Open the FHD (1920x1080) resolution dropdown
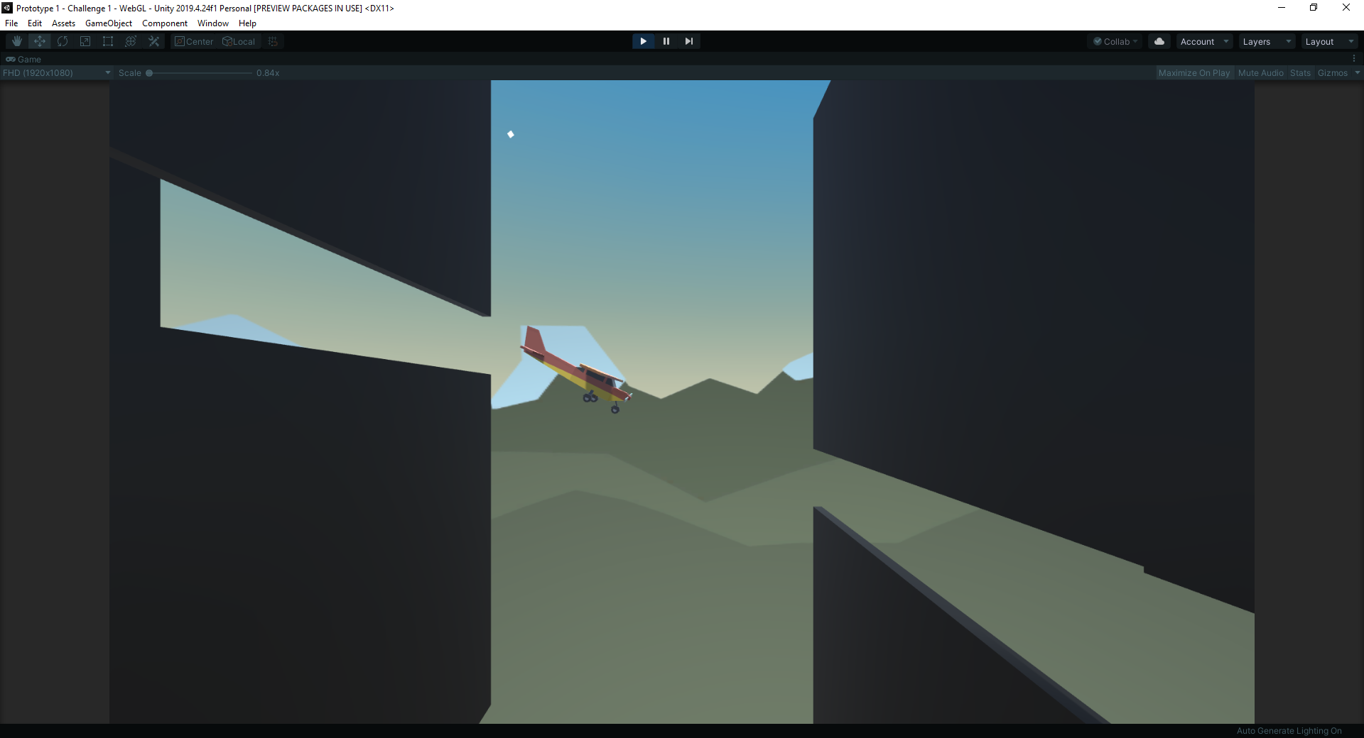1364x738 pixels. click(x=57, y=72)
